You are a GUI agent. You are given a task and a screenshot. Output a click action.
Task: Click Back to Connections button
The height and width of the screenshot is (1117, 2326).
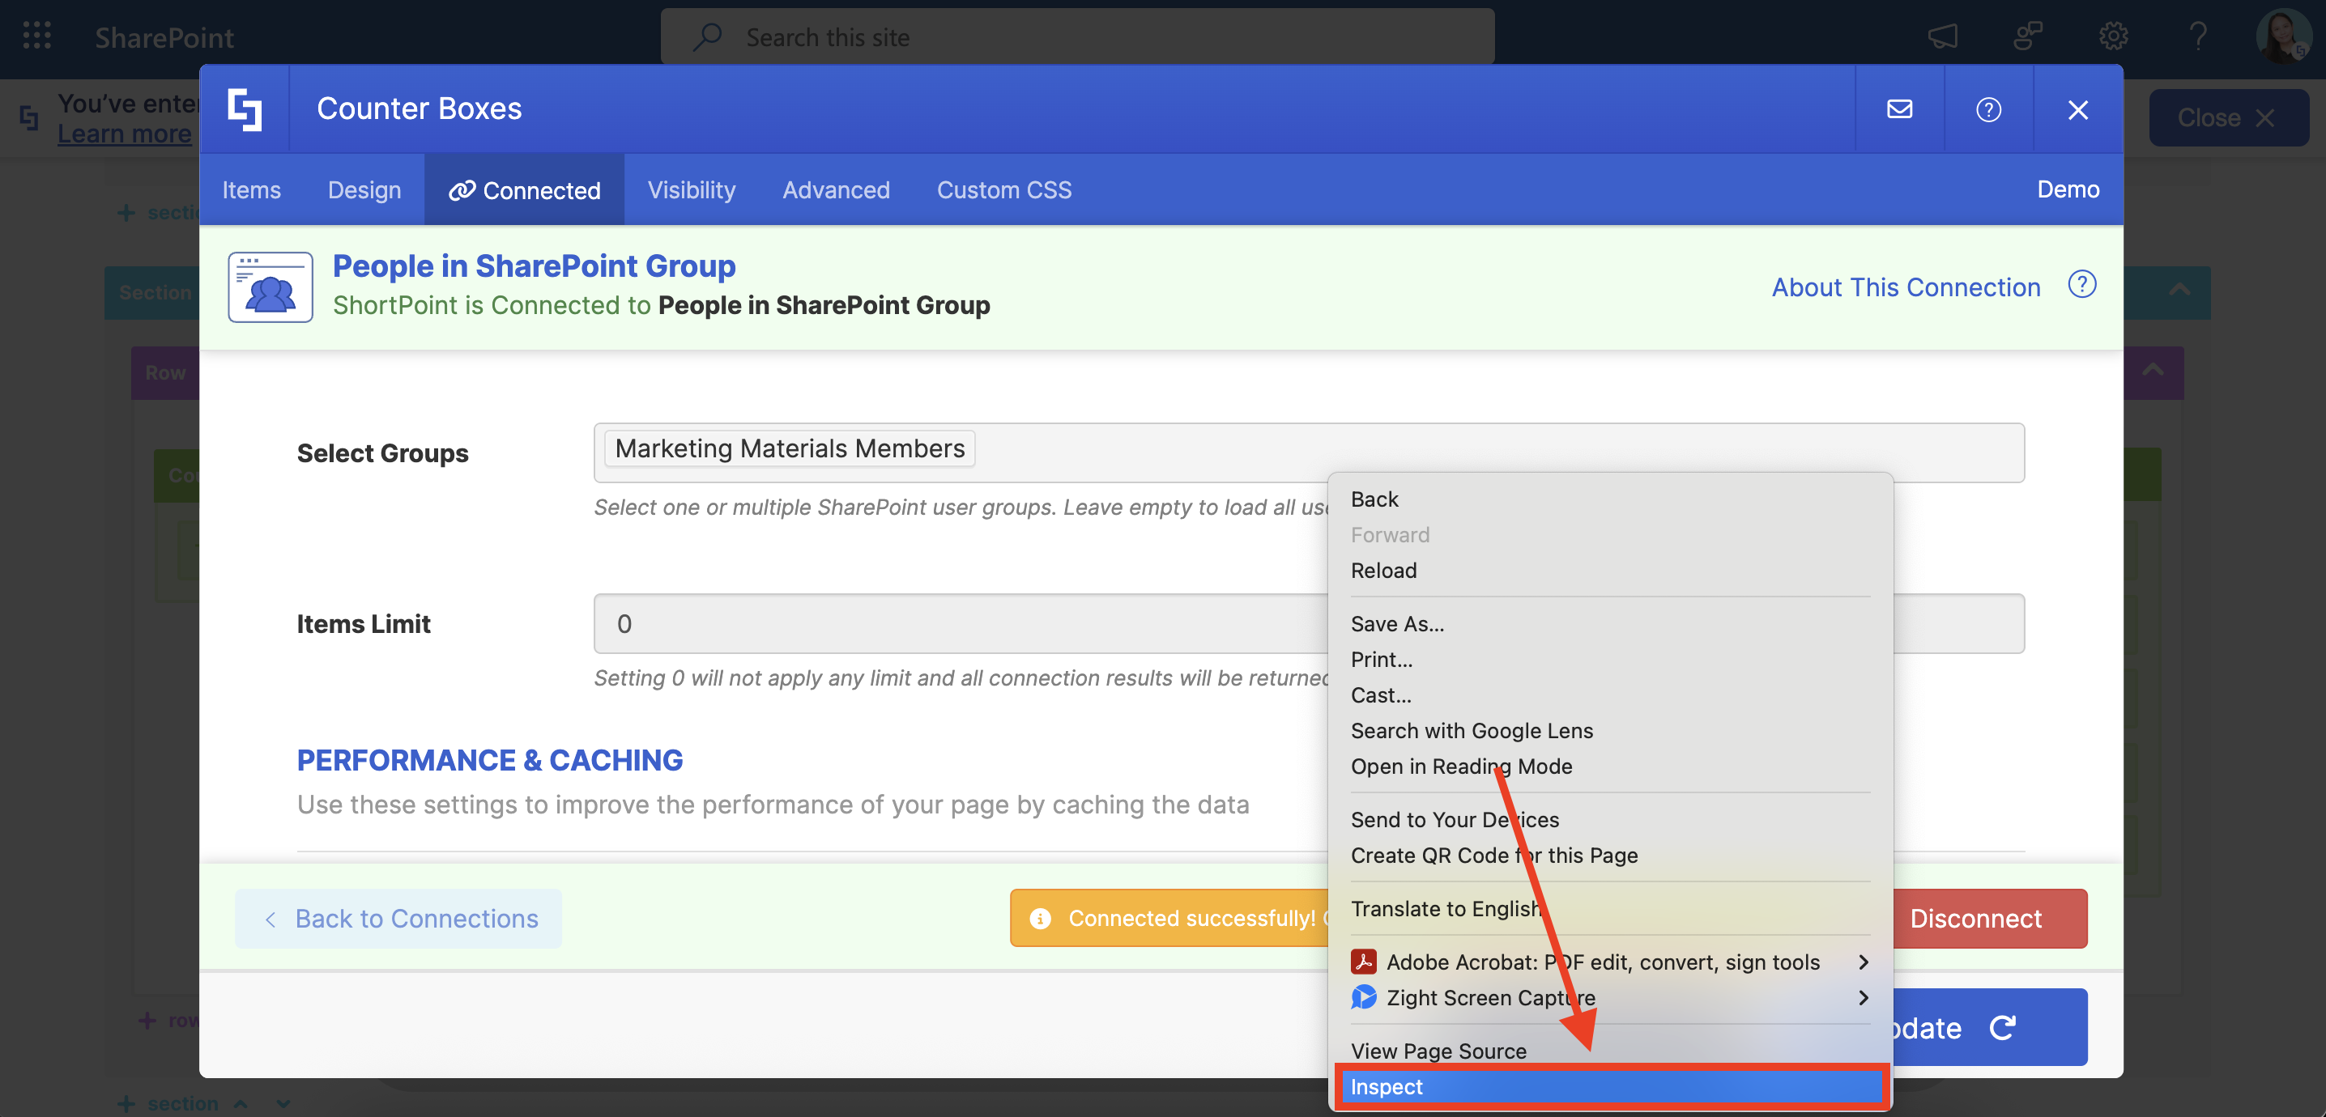coord(398,919)
